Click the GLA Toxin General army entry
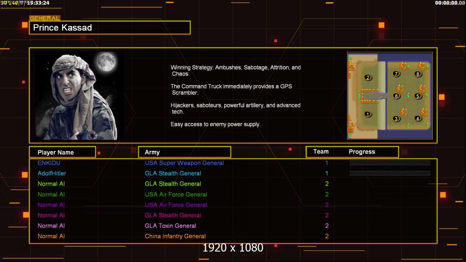 tap(170, 226)
